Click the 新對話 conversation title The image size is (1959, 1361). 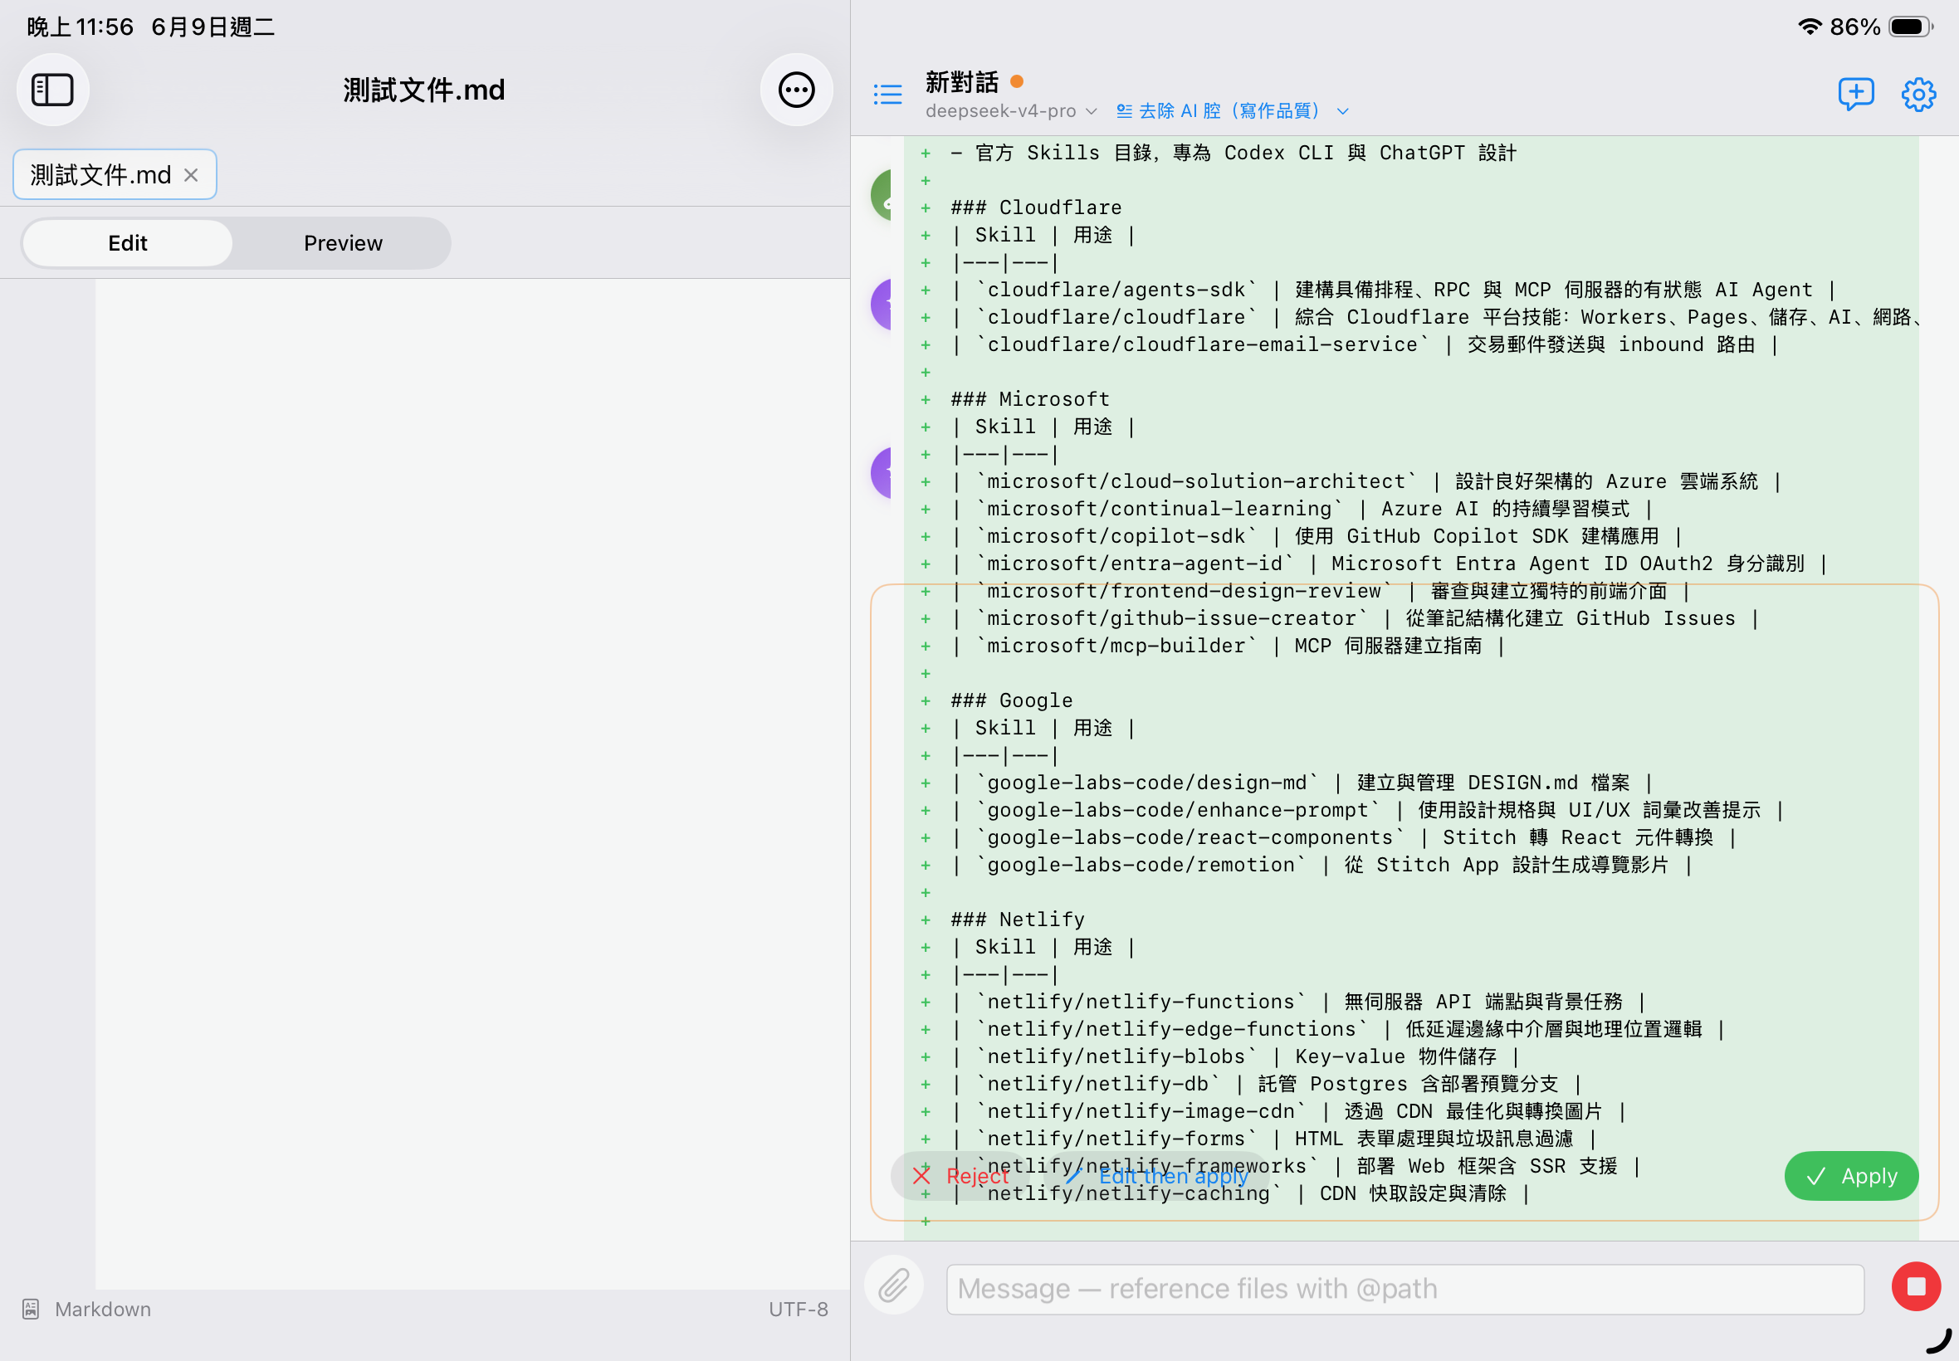961,82
